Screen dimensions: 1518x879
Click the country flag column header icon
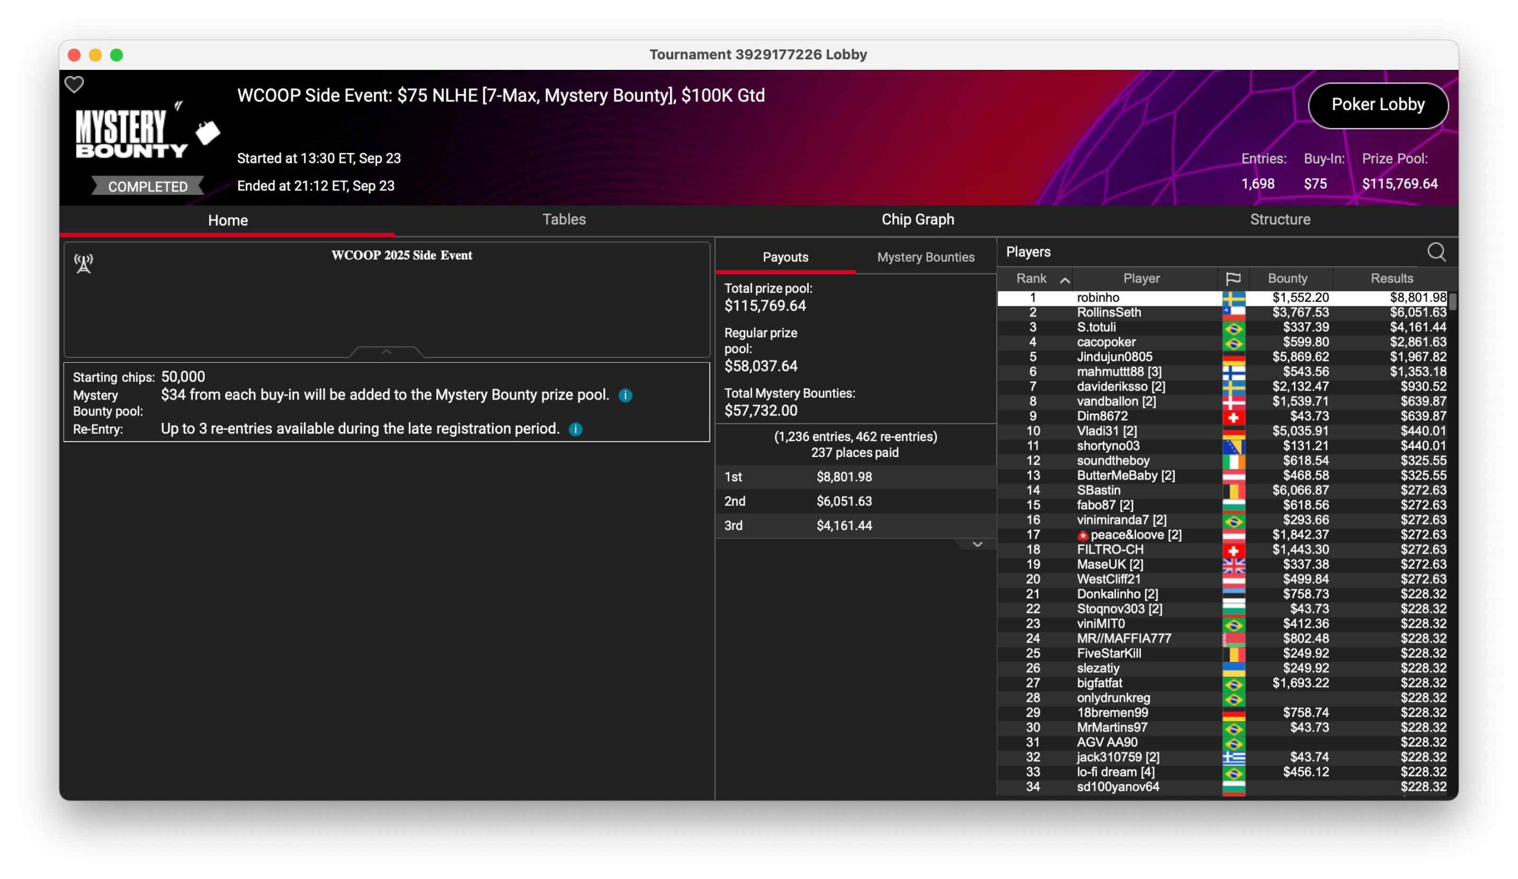1232,279
